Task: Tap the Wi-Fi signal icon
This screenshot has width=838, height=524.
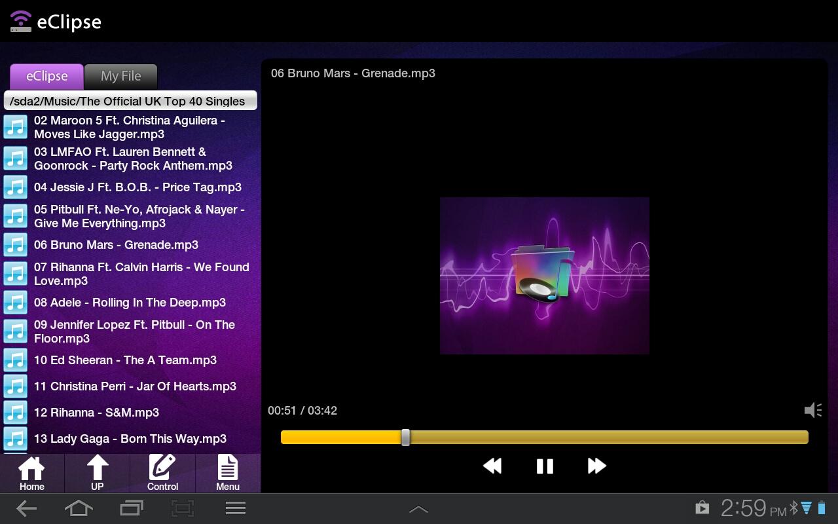Action: coord(807,508)
